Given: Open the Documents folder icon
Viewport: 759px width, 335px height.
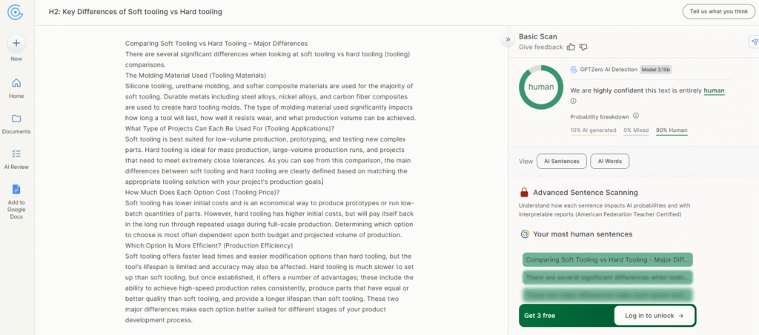Looking at the screenshot, I should (x=16, y=119).
